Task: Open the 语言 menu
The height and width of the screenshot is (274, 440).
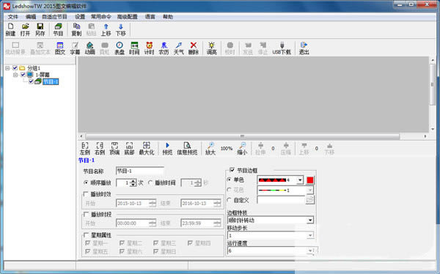Action: tap(150, 17)
